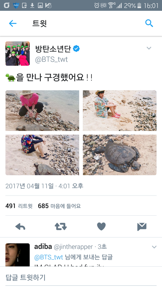Viewport: 162px width, 288px height.
Task: Expand options chevron on adiba's reply
Action: point(154,247)
